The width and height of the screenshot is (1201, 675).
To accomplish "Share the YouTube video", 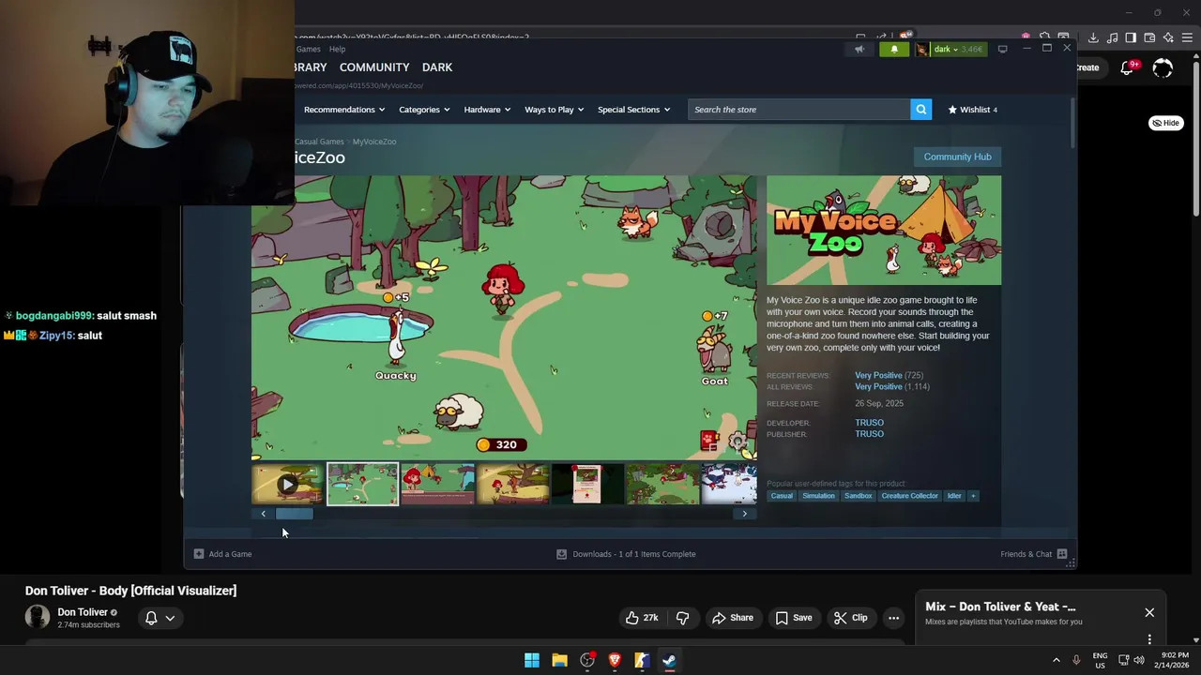I will tap(732, 618).
